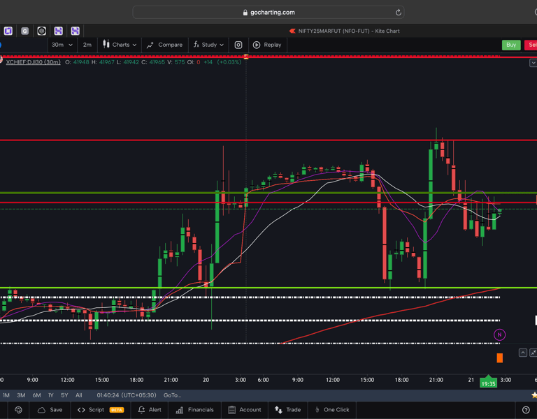The image size is (537, 419).
Task: Select the NIFTY25MARFUT Kite Chart tab
Action: pos(344,31)
